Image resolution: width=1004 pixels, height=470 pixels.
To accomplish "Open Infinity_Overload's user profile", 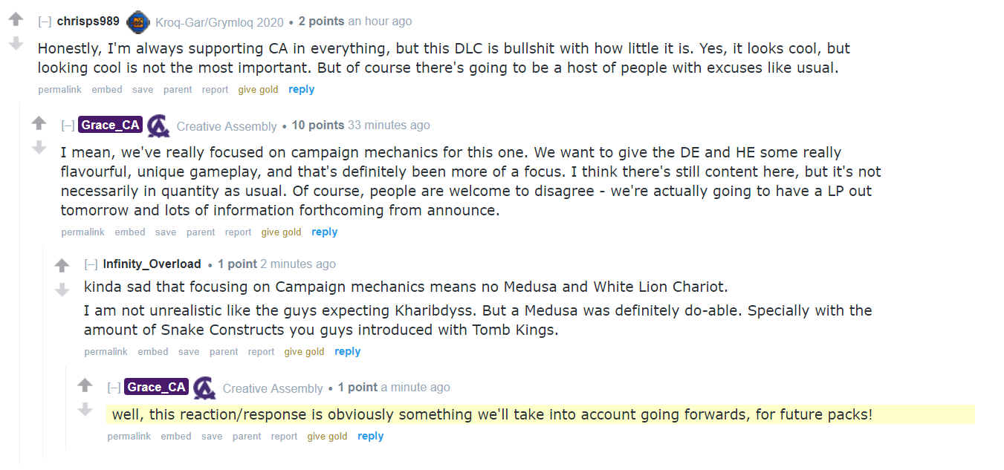I will point(152,264).
